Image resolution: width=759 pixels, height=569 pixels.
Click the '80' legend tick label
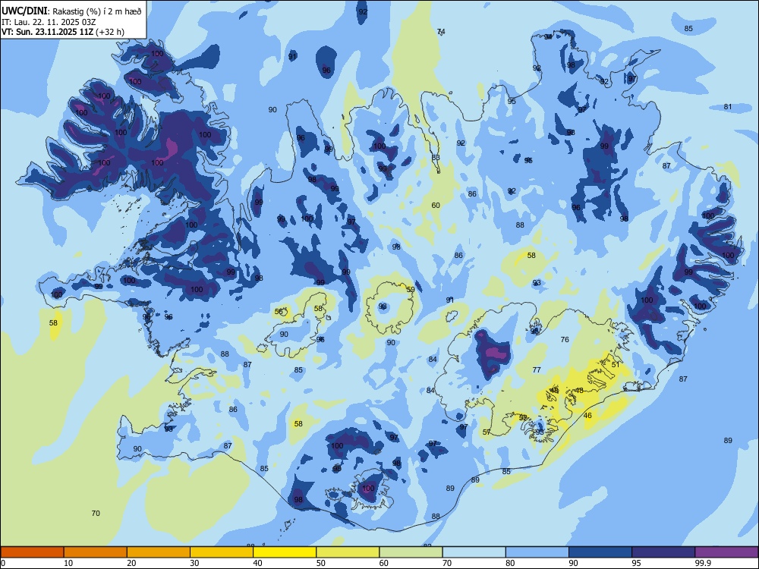[x=510, y=563]
